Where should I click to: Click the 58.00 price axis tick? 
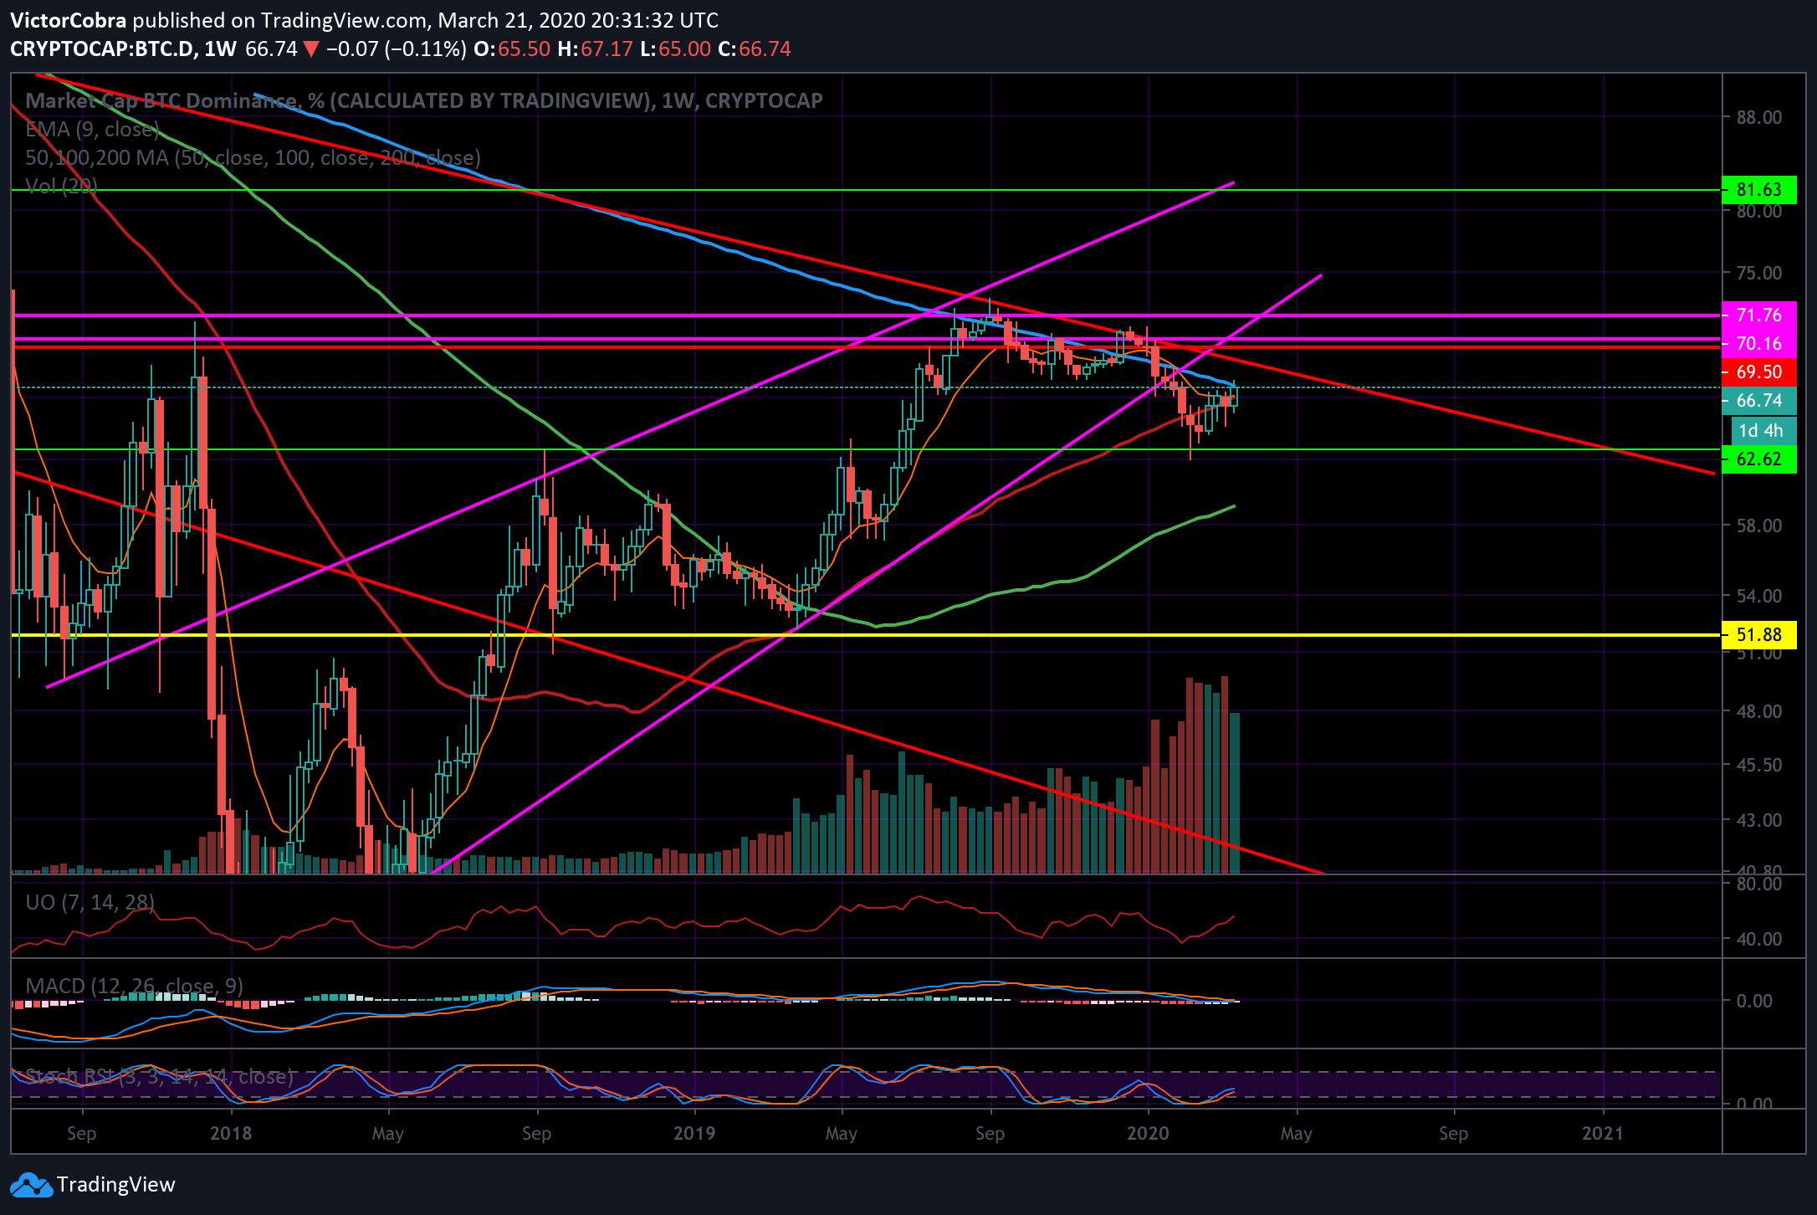tap(1758, 525)
